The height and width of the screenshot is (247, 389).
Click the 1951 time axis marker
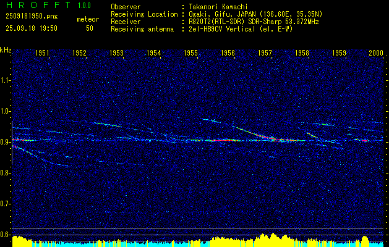click(x=42, y=52)
